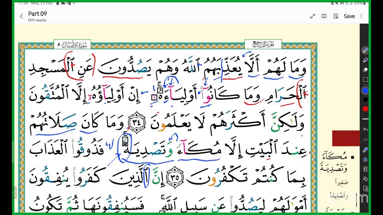Undo the last stroke

pos(365,129)
